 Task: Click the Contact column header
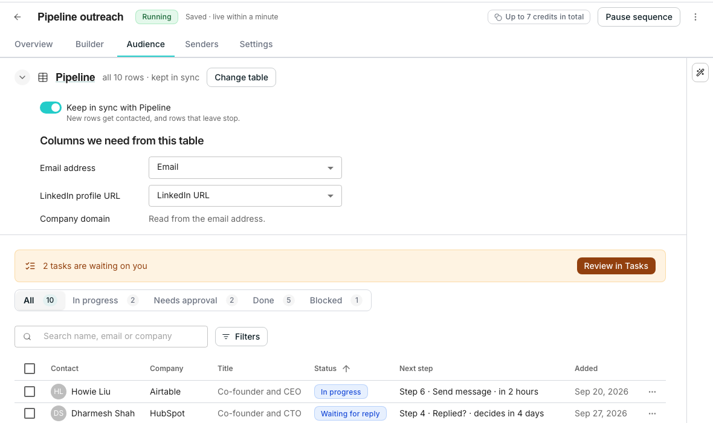65,369
